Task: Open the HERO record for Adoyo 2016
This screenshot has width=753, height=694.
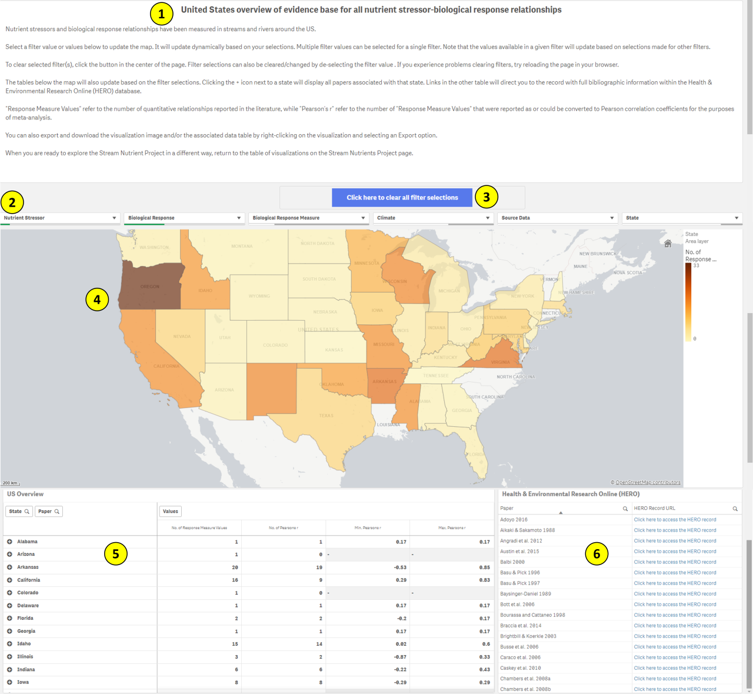Action: click(x=674, y=519)
